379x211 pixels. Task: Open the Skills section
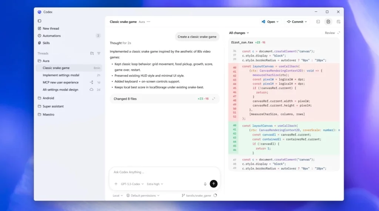[46, 43]
